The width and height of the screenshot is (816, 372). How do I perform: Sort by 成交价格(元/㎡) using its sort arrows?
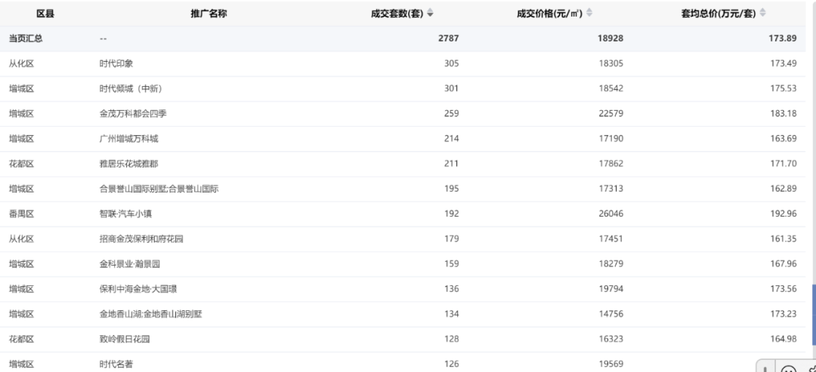[589, 14]
